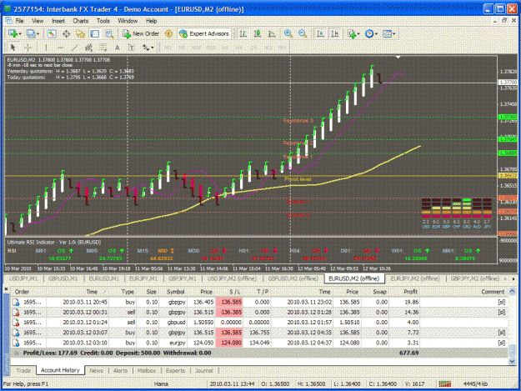Screen dimensions: 521x391
Task: Switch to the GBPJPY,M1 chart tab
Action: point(182,278)
